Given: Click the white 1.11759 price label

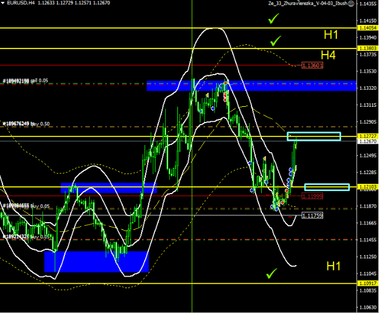Looking at the screenshot, I should click(x=312, y=215).
